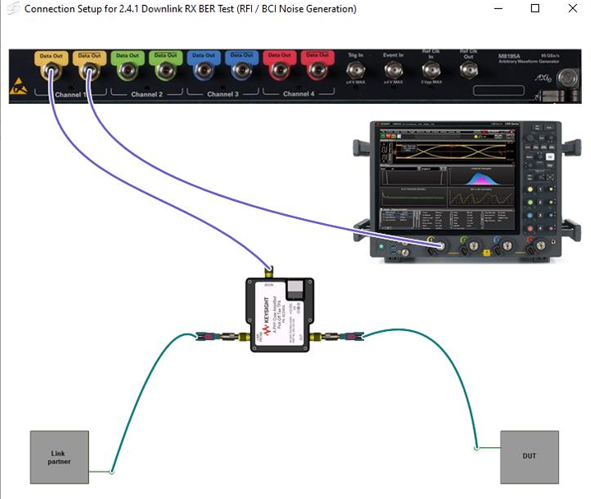Click the gold connector on top of the TPA fixture

[268, 271]
